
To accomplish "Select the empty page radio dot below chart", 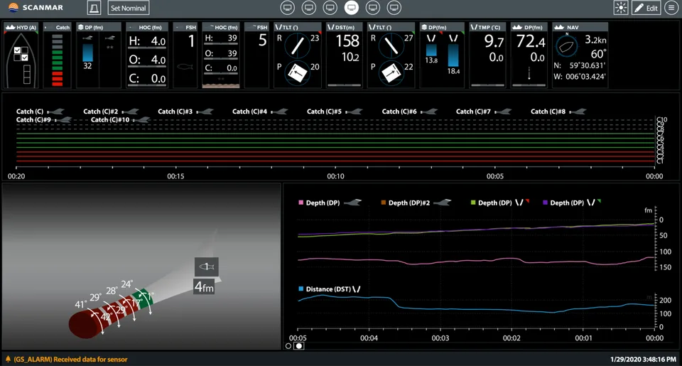I will coord(288,346).
